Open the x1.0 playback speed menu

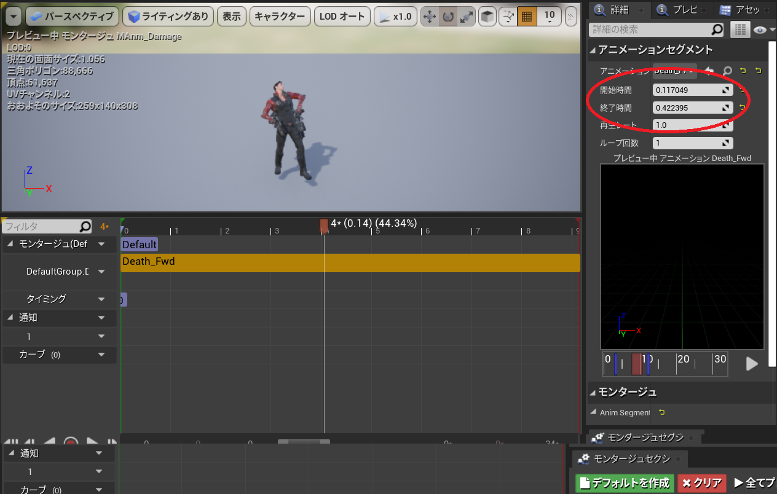click(x=395, y=17)
